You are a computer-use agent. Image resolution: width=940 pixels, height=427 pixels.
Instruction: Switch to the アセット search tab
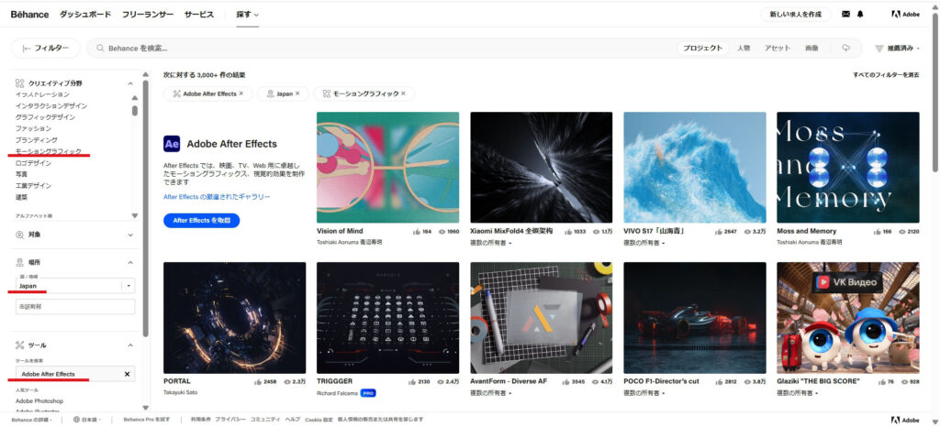pyautogui.click(x=777, y=48)
